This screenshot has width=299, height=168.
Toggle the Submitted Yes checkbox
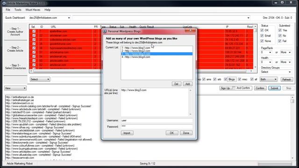point(280,30)
